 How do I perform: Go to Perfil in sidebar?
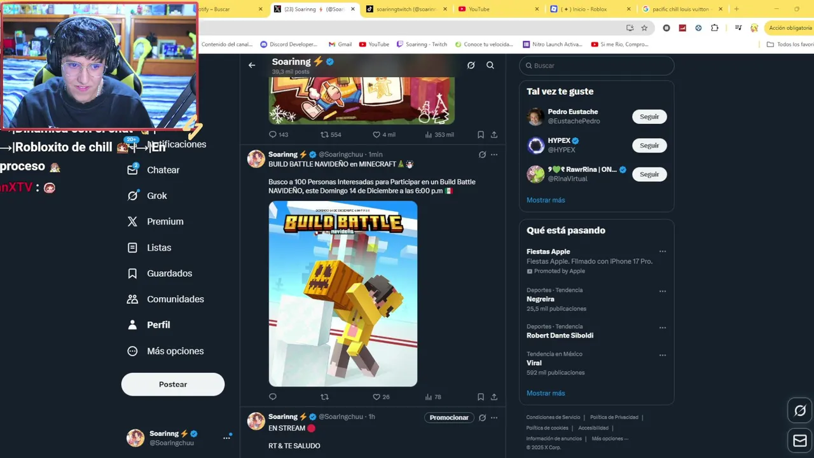[149, 325]
